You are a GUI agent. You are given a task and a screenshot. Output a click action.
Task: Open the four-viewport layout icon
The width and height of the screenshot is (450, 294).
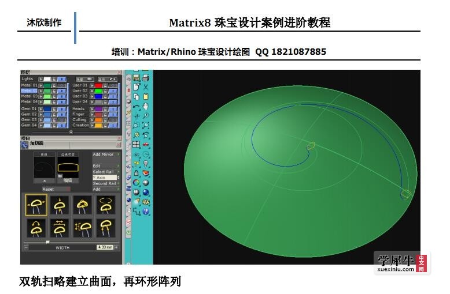137,145
